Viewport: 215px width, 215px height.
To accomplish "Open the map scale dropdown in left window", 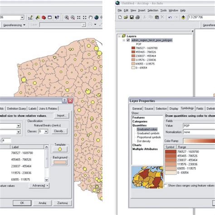I will click(22, 18).
